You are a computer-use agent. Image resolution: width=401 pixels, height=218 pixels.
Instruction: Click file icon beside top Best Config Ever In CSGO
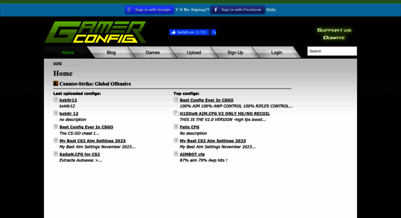point(176,99)
